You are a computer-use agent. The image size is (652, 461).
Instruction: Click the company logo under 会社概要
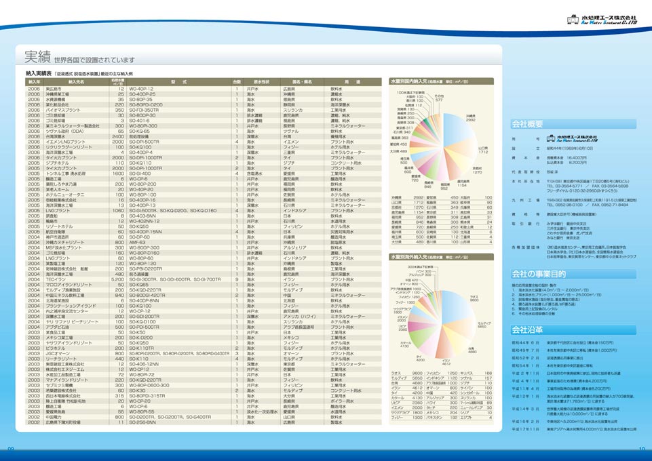point(572,138)
